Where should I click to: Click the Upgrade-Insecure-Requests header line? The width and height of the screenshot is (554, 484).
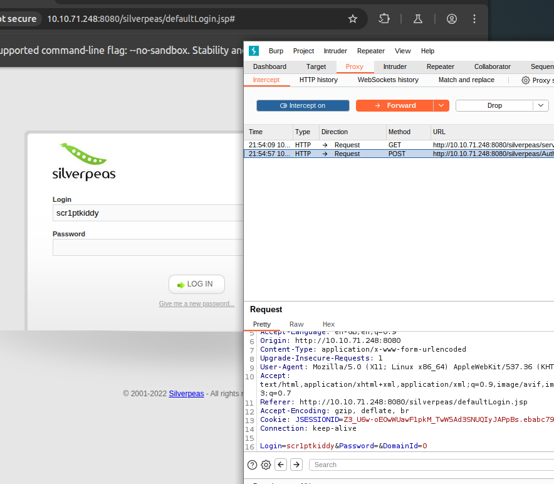click(x=321, y=358)
